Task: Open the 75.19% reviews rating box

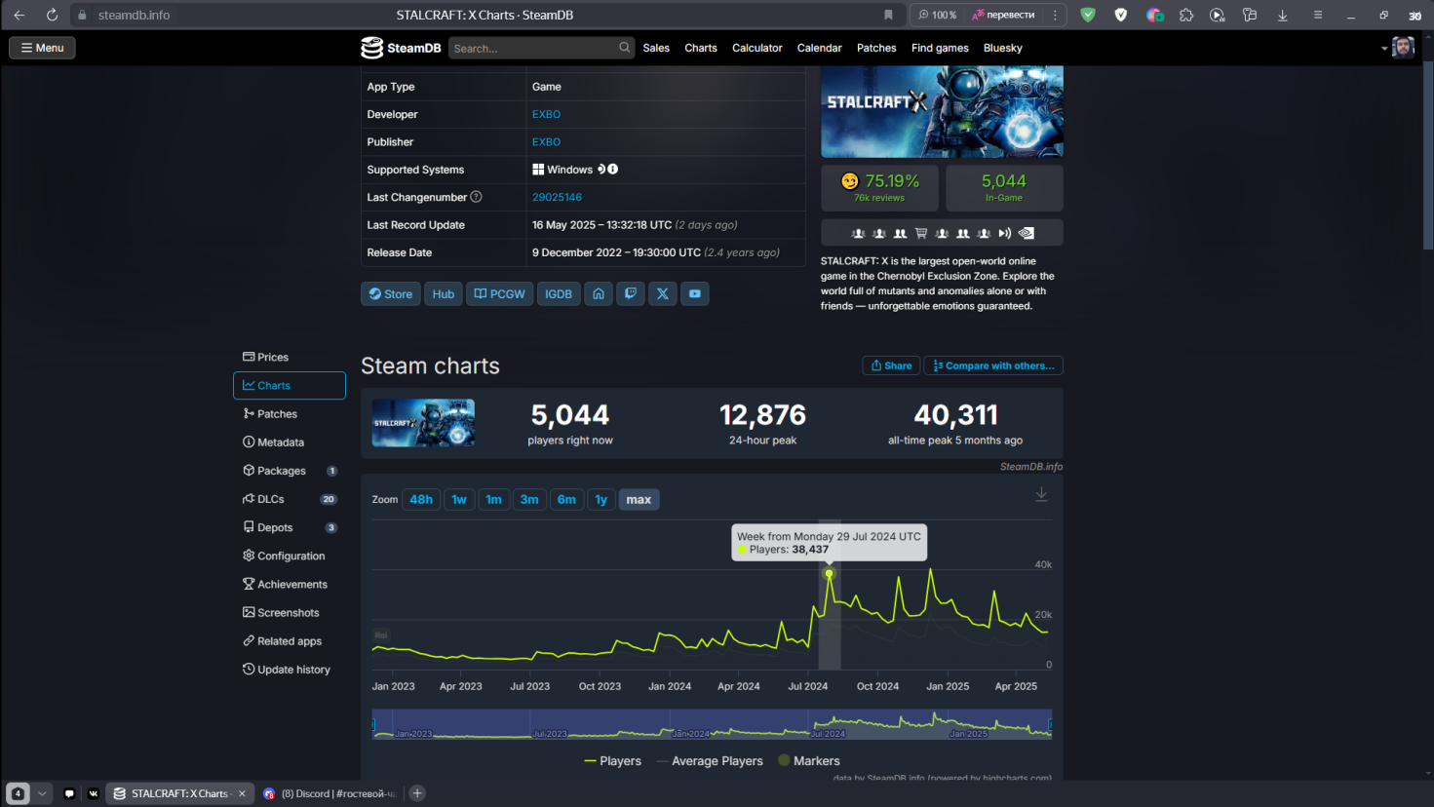Action: click(879, 188)
